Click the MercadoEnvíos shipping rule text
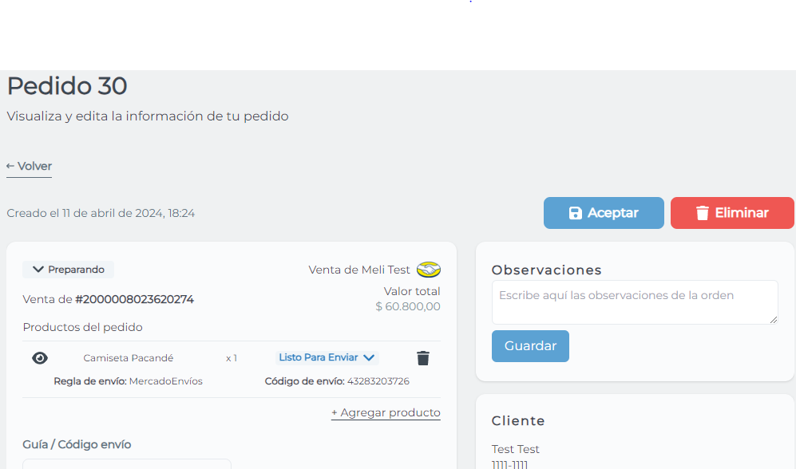 pos(166,381)
